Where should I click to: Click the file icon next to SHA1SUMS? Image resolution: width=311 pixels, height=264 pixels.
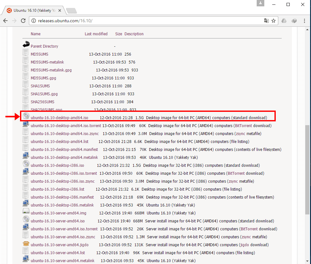point(25,84)
